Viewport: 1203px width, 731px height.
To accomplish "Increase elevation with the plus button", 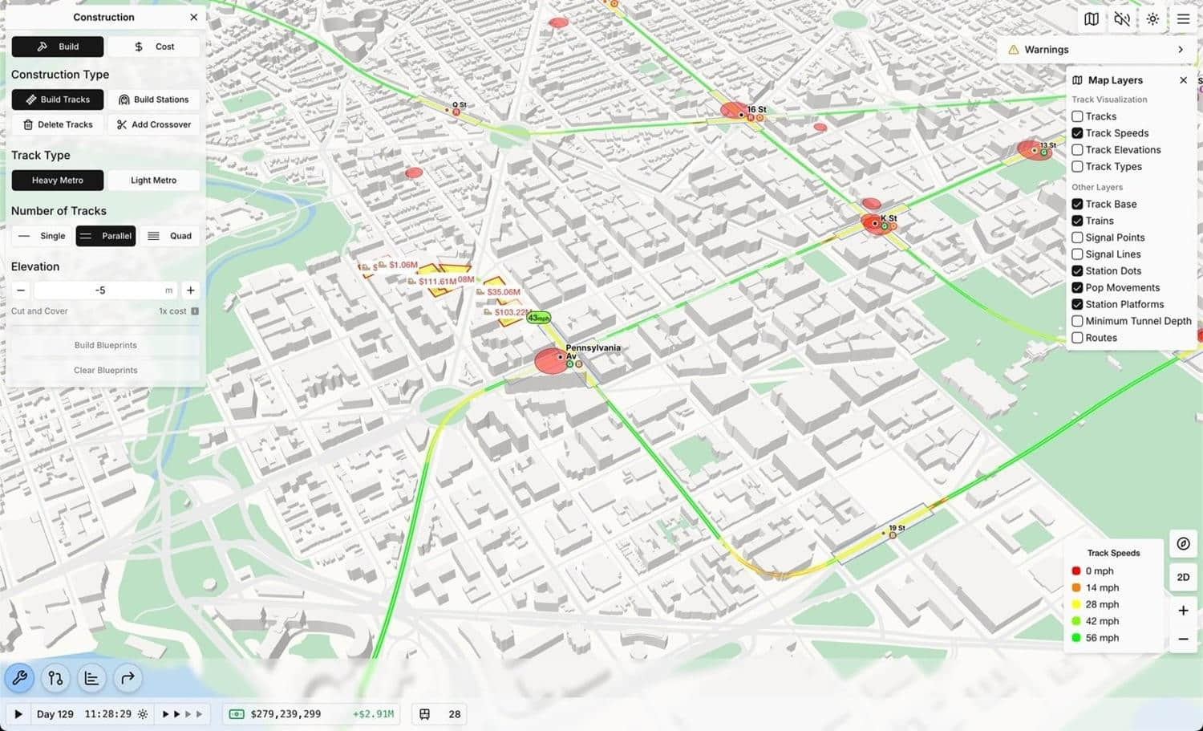I will coord(190,290).
